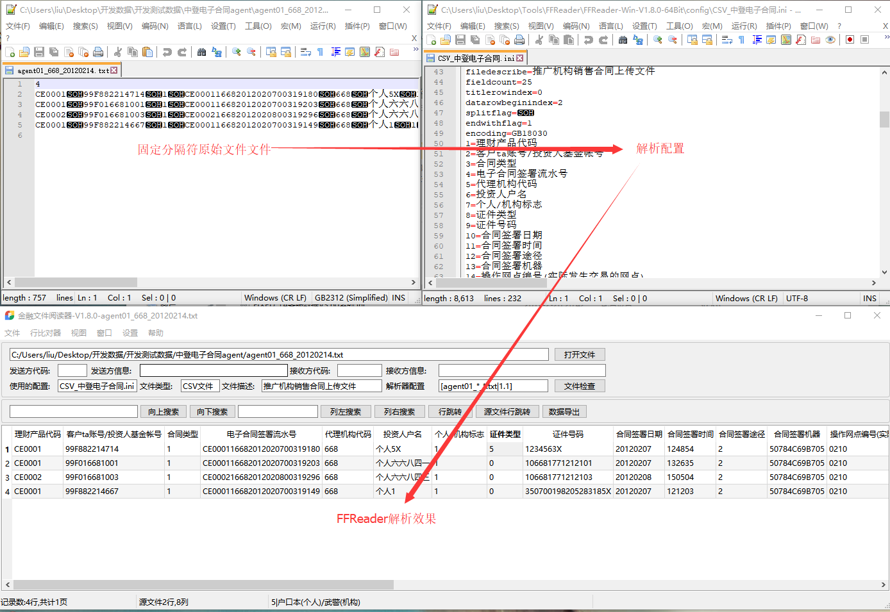890x612 pixels.
Task: Click the Open file icon in the left Notepad++ window
Action: 24,52
